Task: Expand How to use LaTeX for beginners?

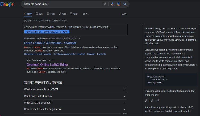Action: click(x=75, y=109)
